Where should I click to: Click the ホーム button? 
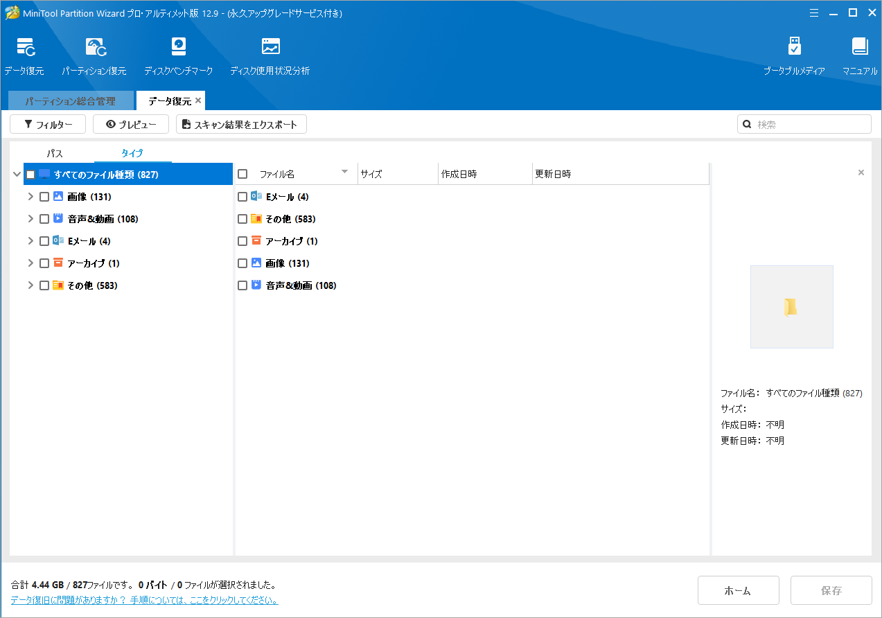click(x=739, y=590)
